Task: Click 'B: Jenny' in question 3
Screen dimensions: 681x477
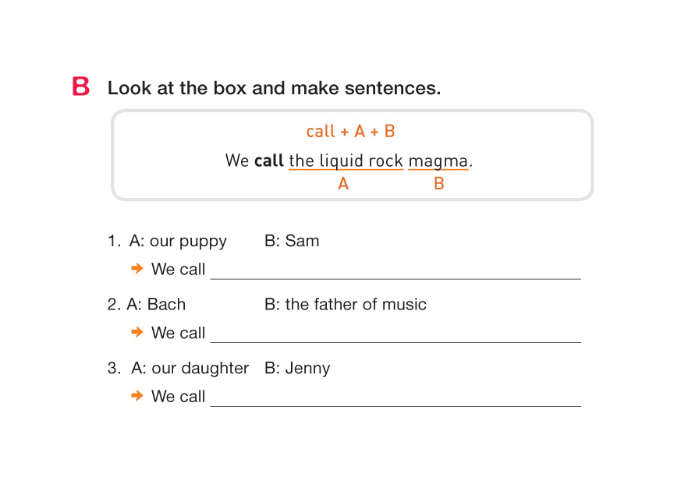Action: pyautogui.click(x=297, y=368)
